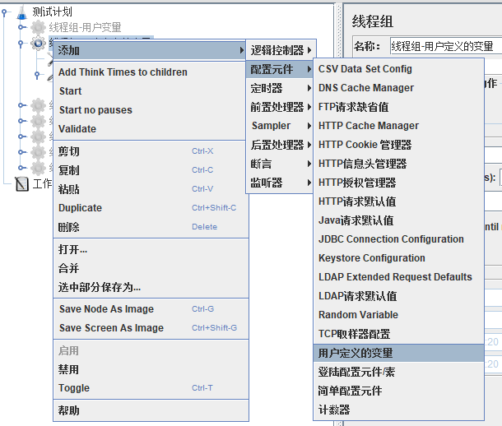Click the 线程组 panel heading
Screen dimensions: 502x426
tap(372, 21)
